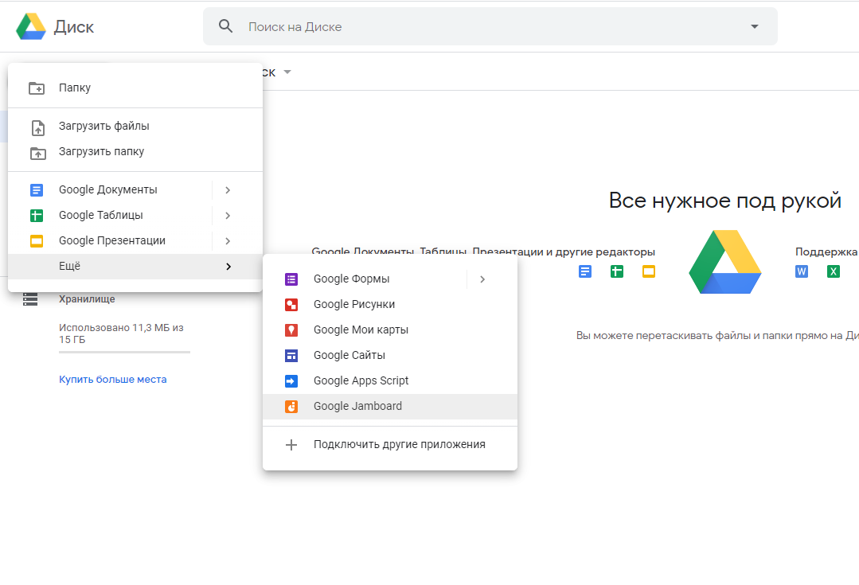The width and height of the screenshot is (859, 585).
Task: Choose Подключить другие приложения
Action: coord(390,445)
